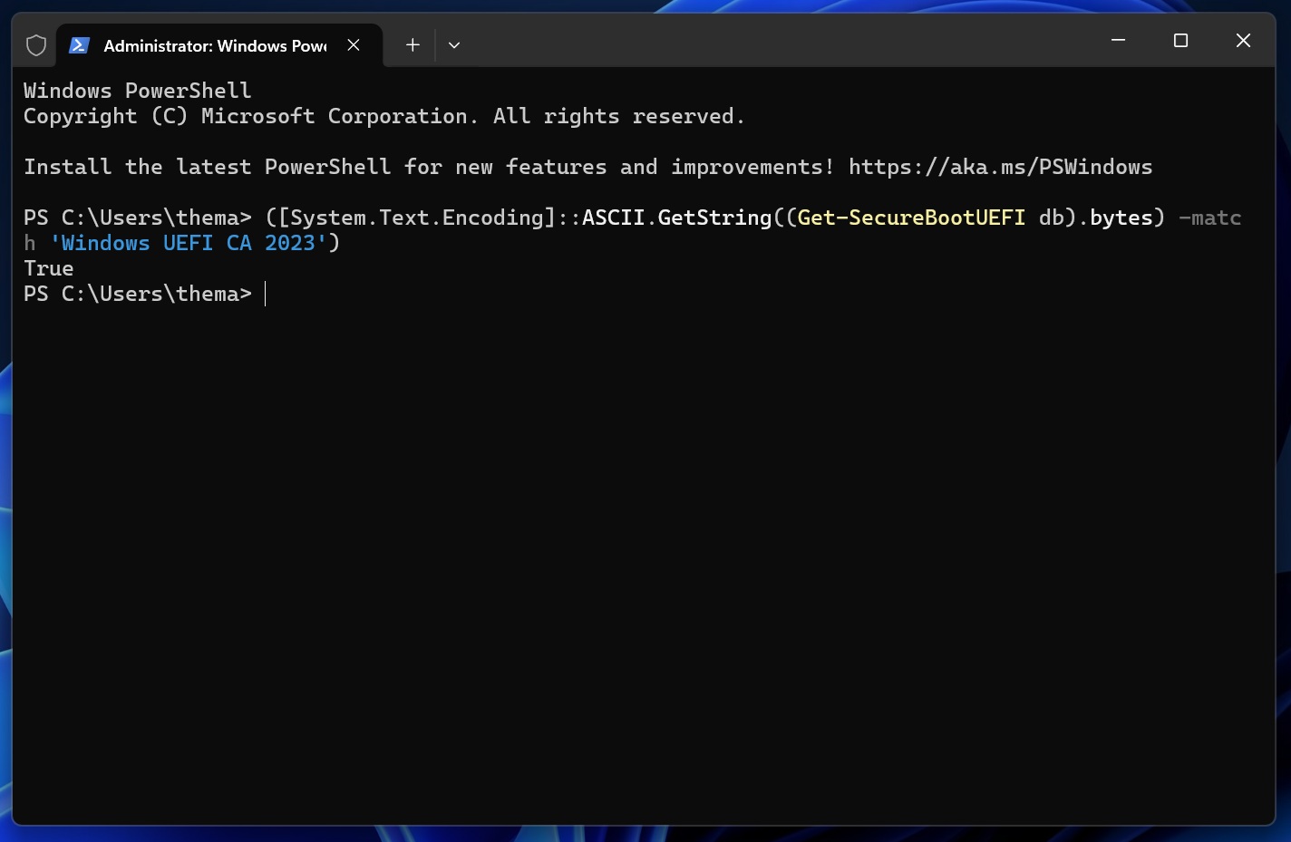
Task: Open a new tab with the plus icon
Action: [413, 44]
